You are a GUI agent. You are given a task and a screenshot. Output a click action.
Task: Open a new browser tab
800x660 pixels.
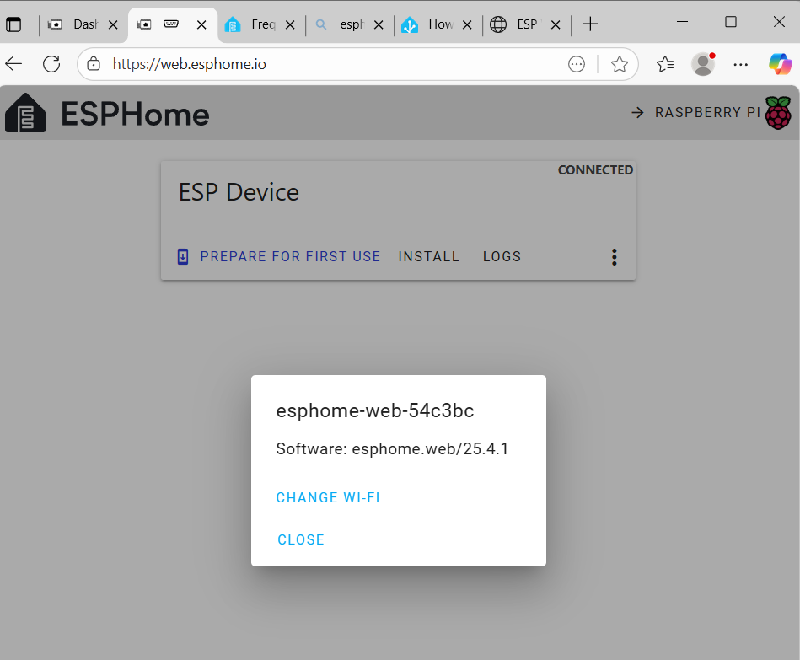coord(590,24)
